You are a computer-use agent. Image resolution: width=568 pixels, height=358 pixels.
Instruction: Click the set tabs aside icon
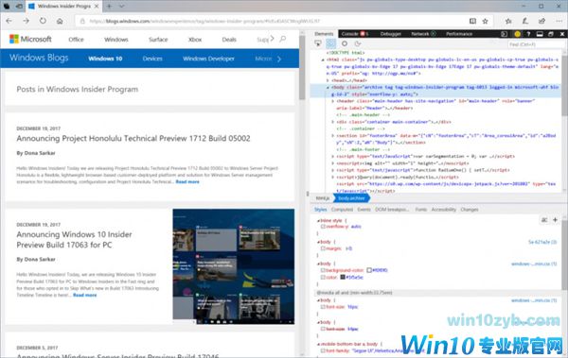pyautogui.click(x=19, y=7)
